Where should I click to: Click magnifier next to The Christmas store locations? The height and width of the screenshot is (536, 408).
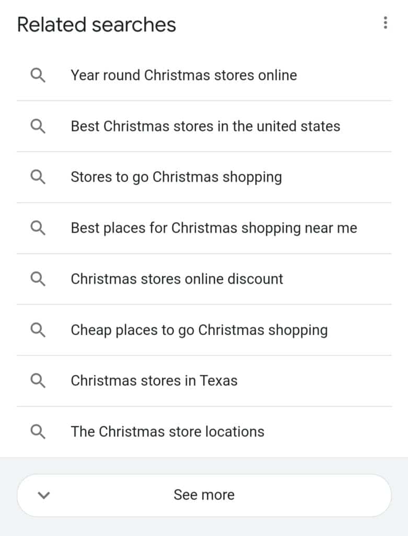pos(38,431)
